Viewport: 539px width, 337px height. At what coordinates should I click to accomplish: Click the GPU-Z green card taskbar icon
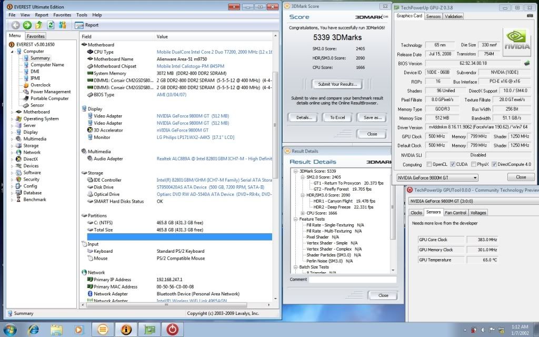pos(149,330)
